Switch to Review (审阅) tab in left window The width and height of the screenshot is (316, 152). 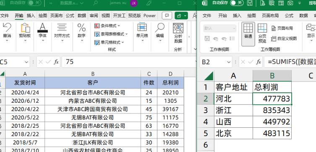click(94, 15)
